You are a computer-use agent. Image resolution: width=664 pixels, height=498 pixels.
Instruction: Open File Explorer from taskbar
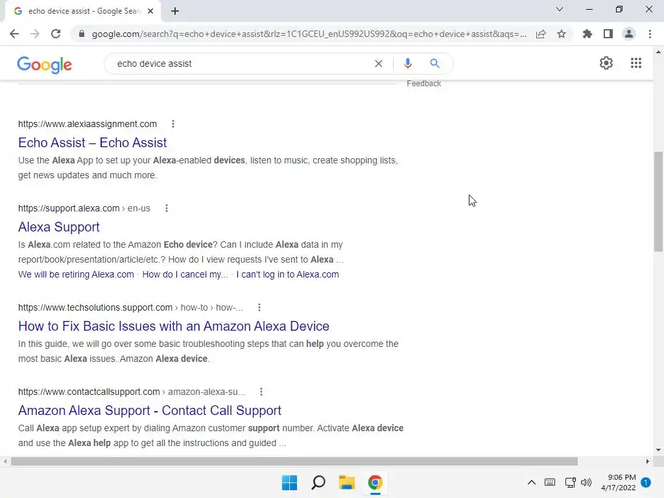click(346, 482)
